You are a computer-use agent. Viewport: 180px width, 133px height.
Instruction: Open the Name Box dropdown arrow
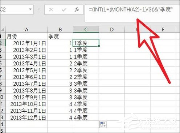coord(30,9)
